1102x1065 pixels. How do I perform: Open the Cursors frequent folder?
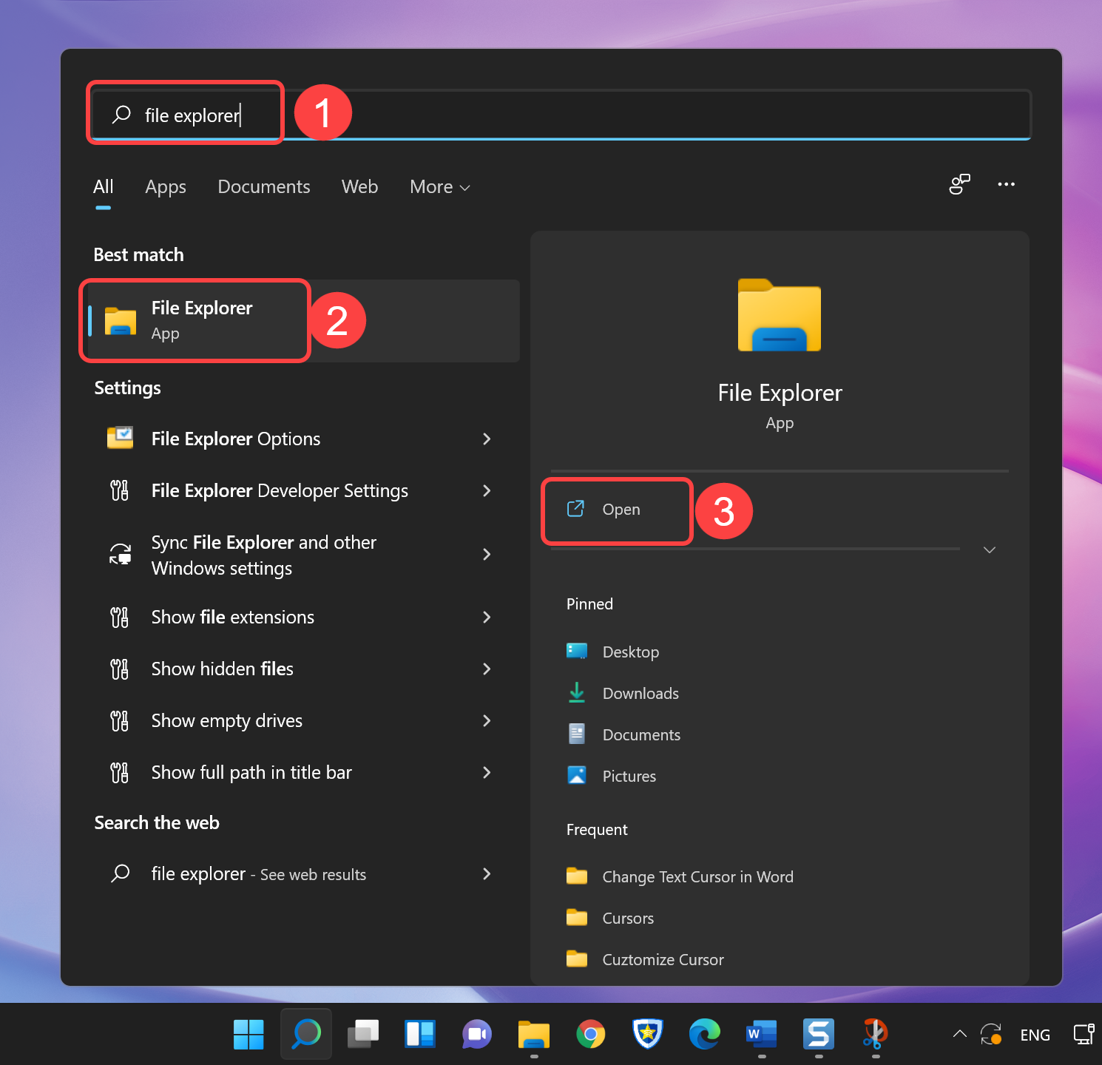click(x=610, y=918)
